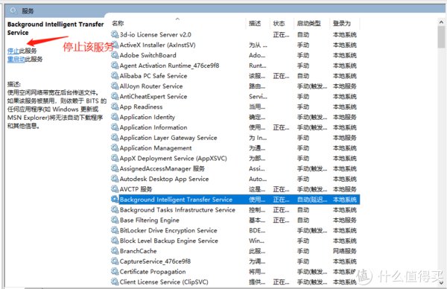Click the Base Filtering Engine icon

(115, 220)
